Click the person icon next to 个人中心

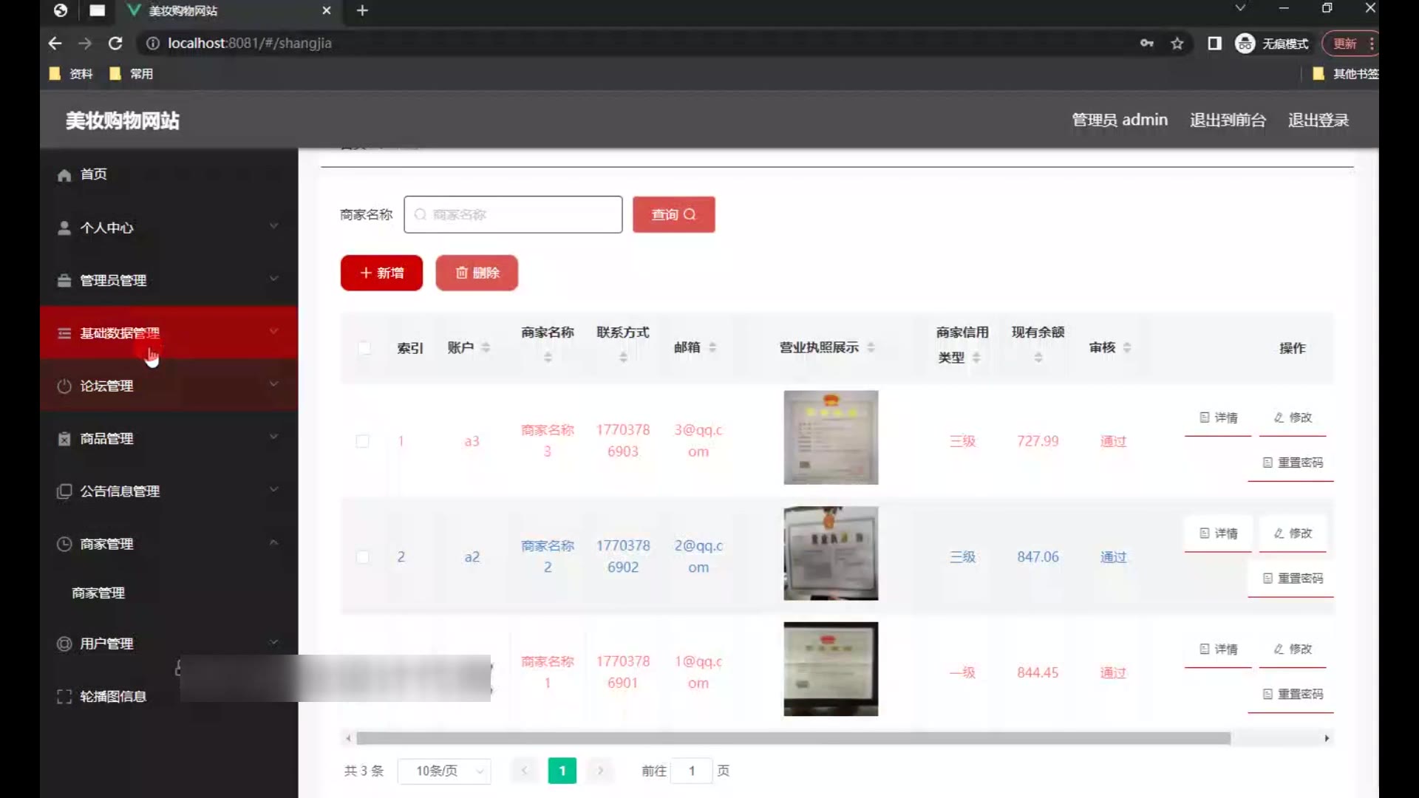point(64,228)
